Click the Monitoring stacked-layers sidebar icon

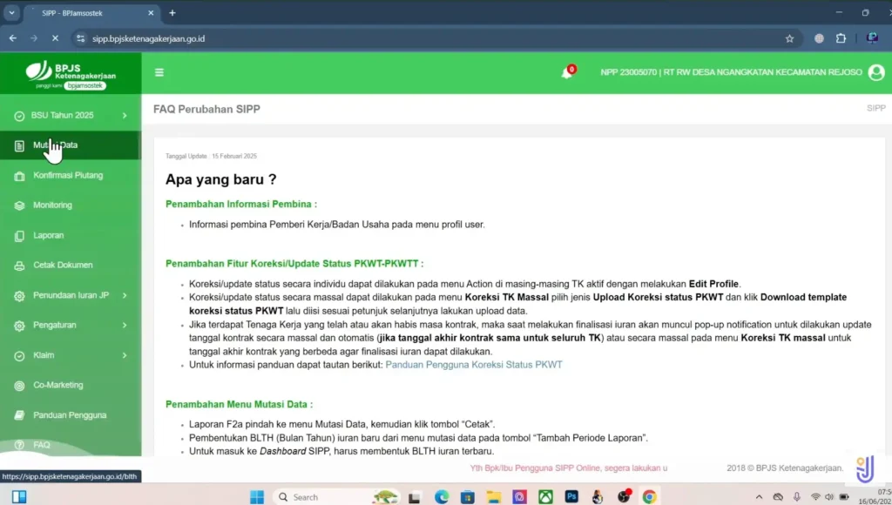pos(18,205)
